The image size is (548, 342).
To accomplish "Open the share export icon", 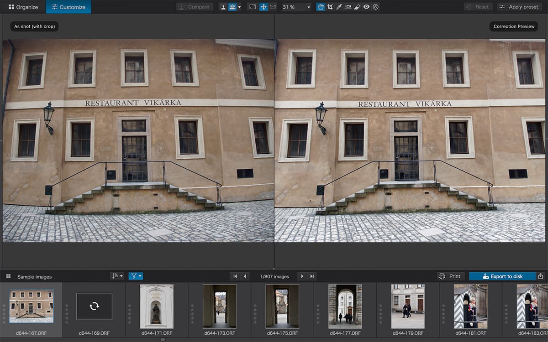I will click(x=541, y=276).
